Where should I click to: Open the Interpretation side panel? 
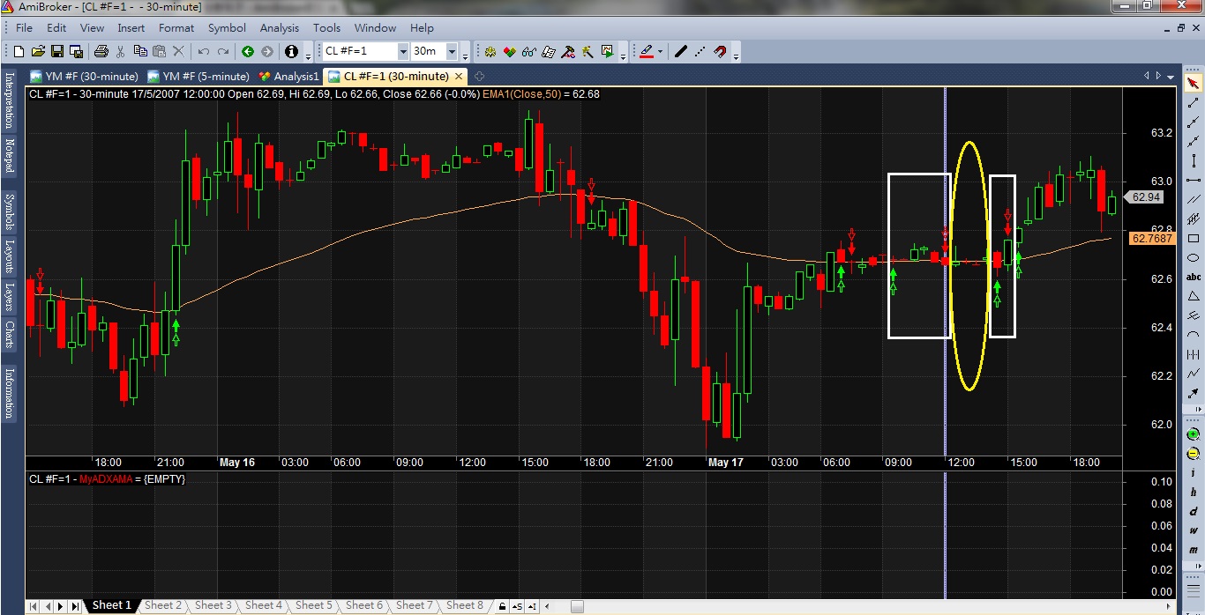point(10,100)
